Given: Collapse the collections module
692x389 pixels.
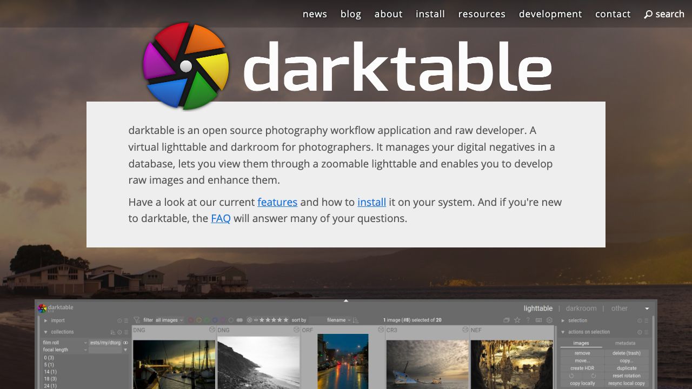Looking at the screenshot, I should pos(45,332).
